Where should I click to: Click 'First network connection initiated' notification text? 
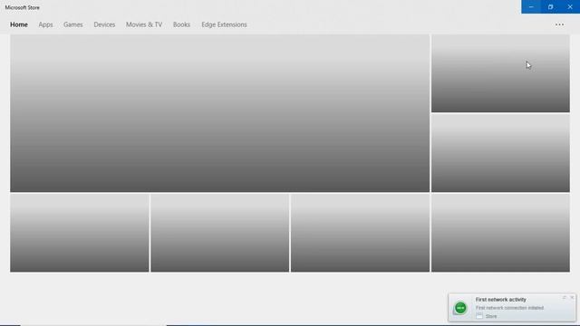pos(509,308)
